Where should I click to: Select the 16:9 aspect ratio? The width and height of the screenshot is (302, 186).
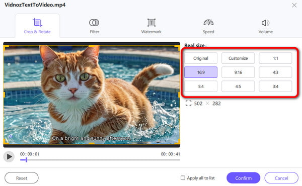[201, 72]
